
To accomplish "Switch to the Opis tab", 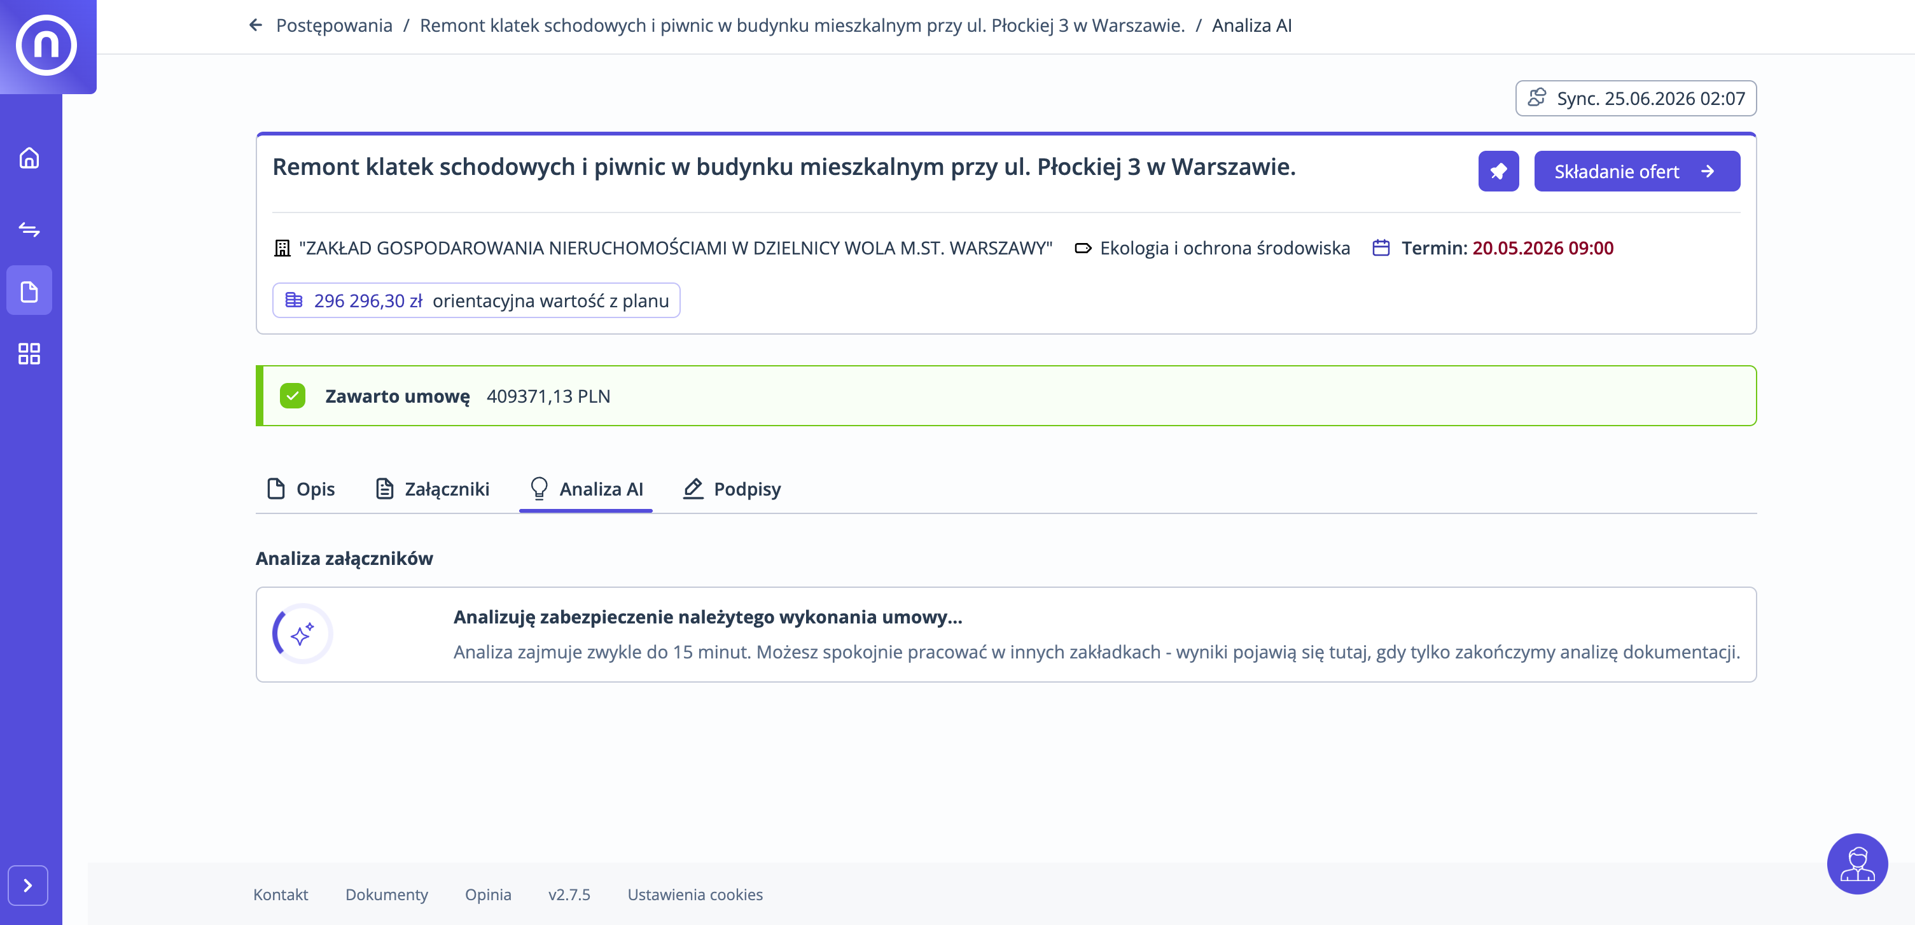I will tap(300, 489).
